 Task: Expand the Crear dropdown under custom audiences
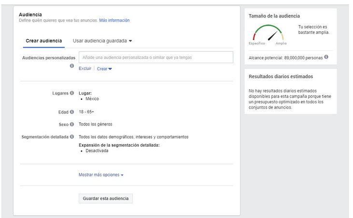coord(104,69)
